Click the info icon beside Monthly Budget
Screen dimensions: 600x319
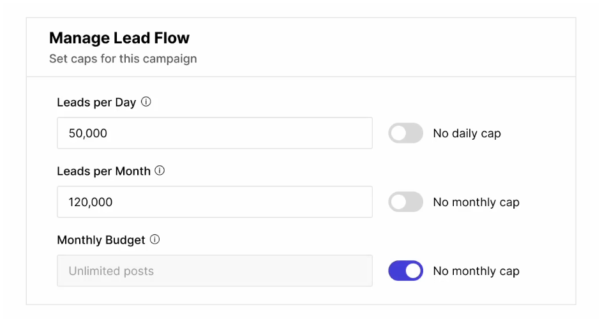pos(154,240)
